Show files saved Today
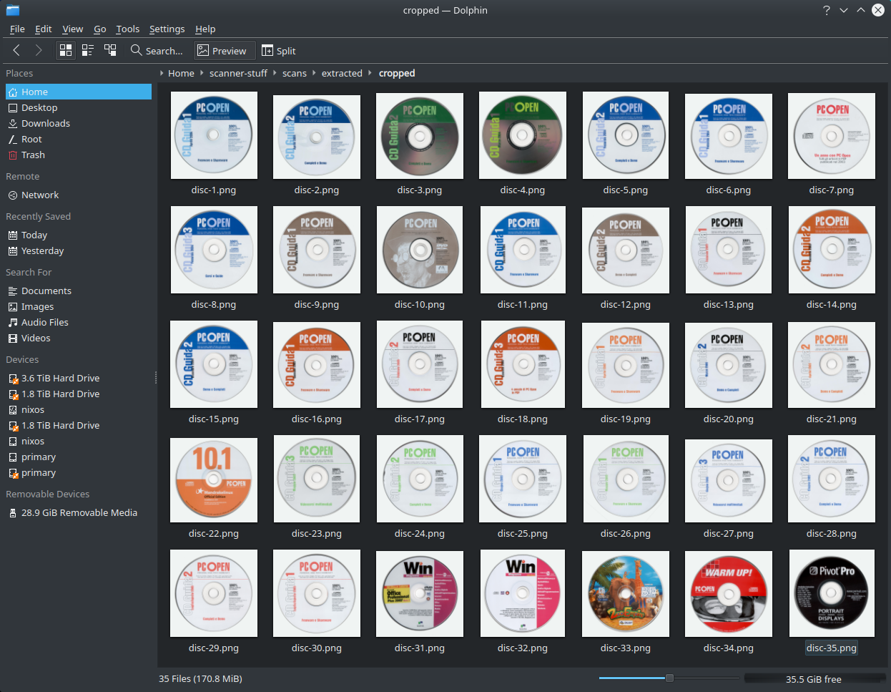 79,235
